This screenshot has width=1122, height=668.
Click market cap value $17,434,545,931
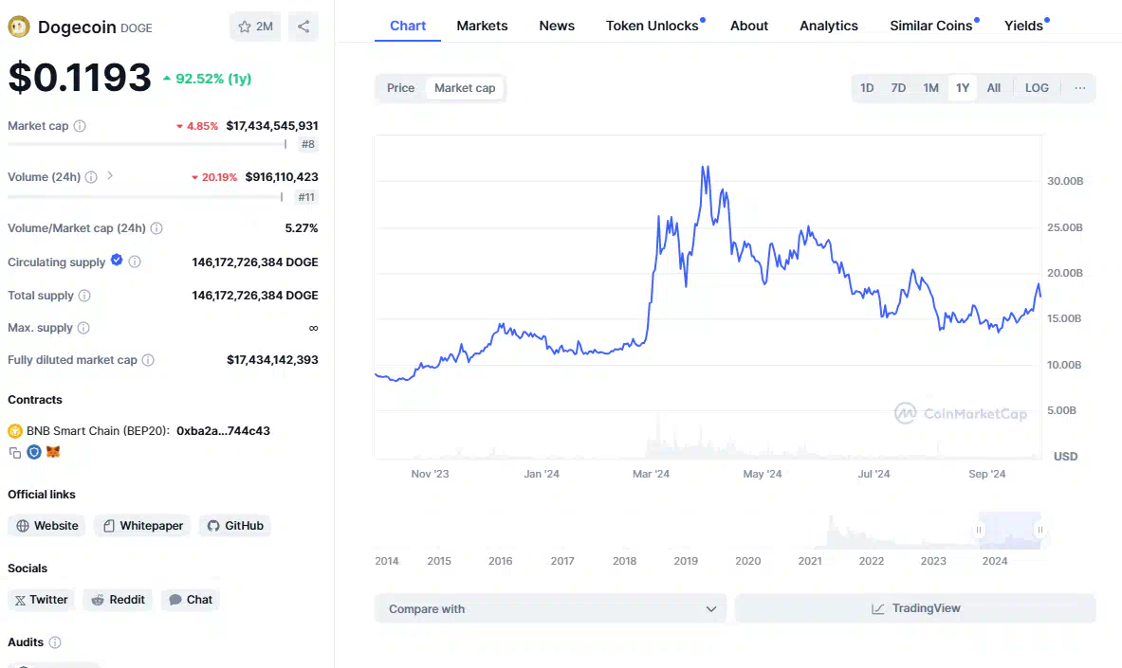point(272,126)
